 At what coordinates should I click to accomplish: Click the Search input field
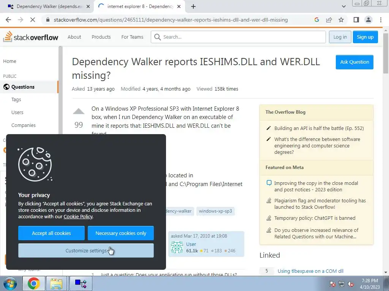(238, 37)
